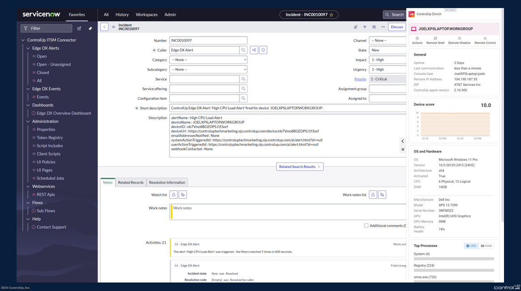This screenshot has height=291, width=521.
Task: Click the Short description field
Action: point(288,108)
